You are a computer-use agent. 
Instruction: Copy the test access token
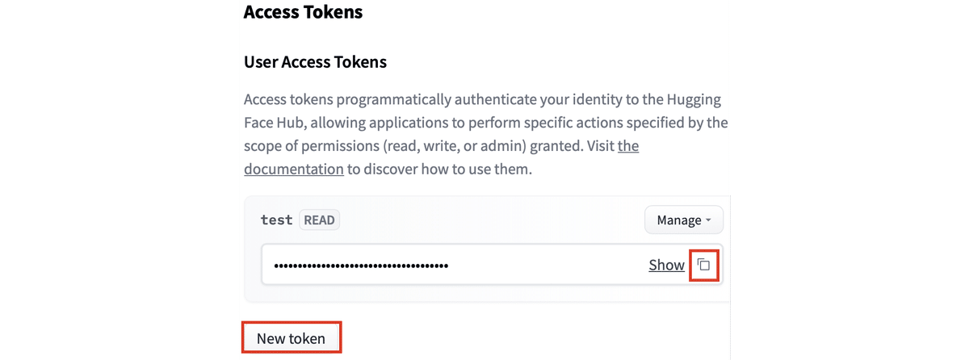(x=704, y=265)
